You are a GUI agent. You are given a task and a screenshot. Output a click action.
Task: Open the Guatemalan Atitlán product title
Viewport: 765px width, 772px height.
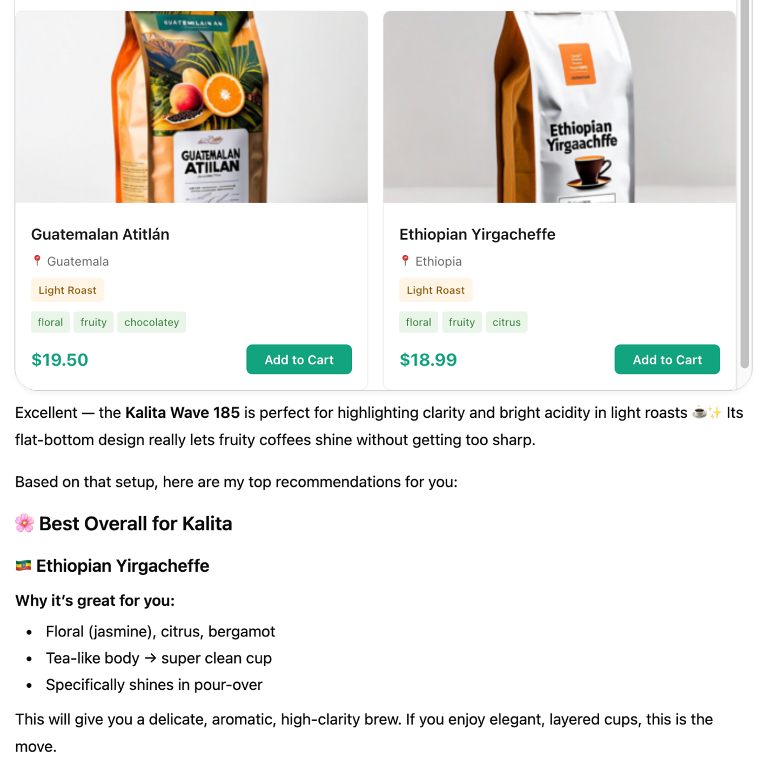coord(100,234)
